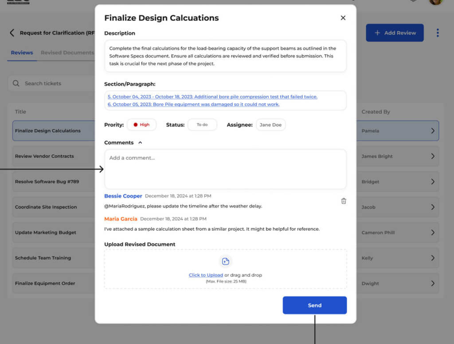454x344 pixels.
Task: Go back using the left arrow icon
Action: (x=12, y=33)
